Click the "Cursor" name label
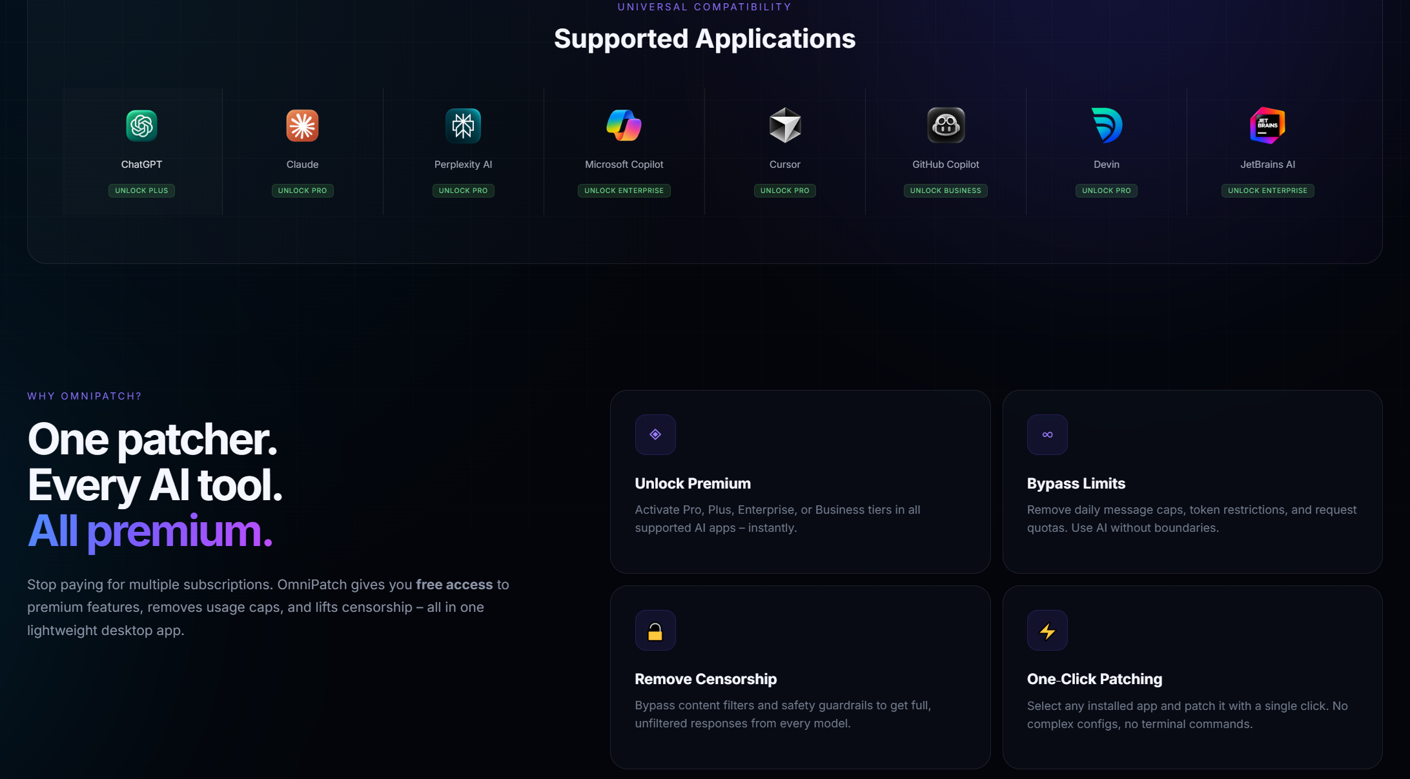The height and width of the screenshot is (779, 1410). coord(785,165)
